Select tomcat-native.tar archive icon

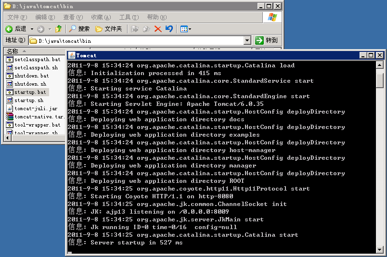(9, 116)
